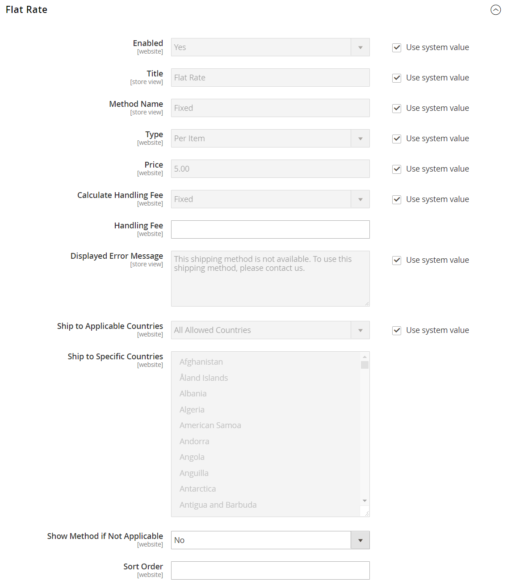The width and height of the screenshot is (507, 585).
Task: Open the Show Method if Not Applicable dropdown
Action: [x=360, y=540]
